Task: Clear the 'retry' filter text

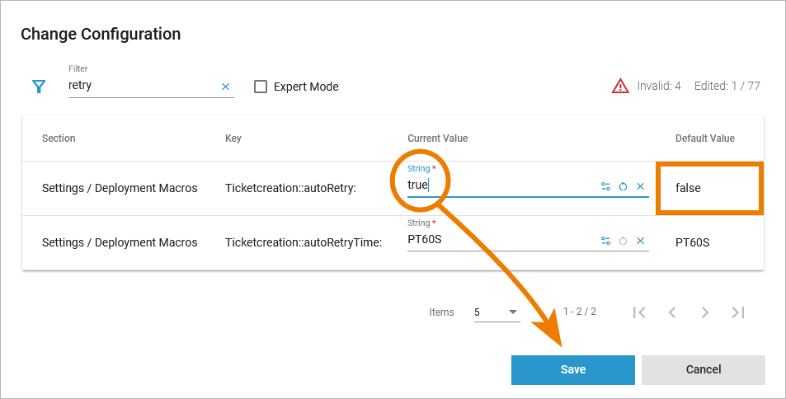Action: (225, 87)
